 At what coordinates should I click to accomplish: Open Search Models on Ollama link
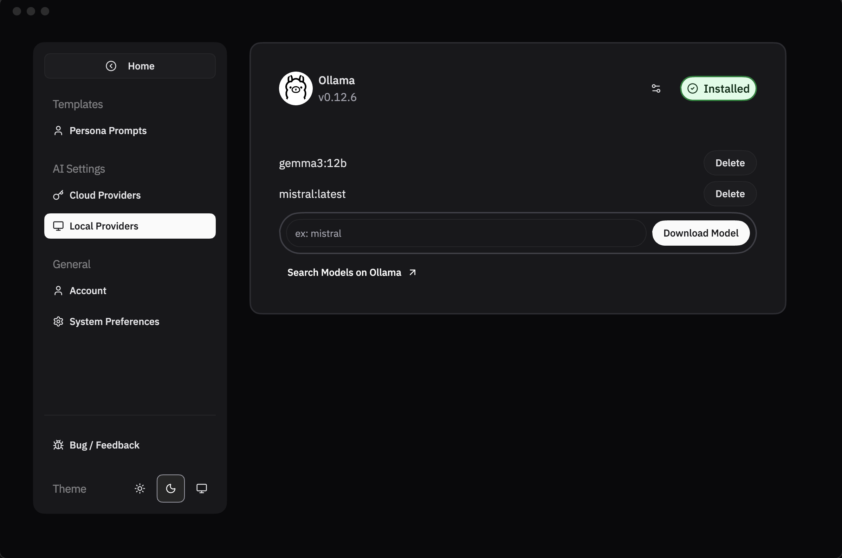344,272
